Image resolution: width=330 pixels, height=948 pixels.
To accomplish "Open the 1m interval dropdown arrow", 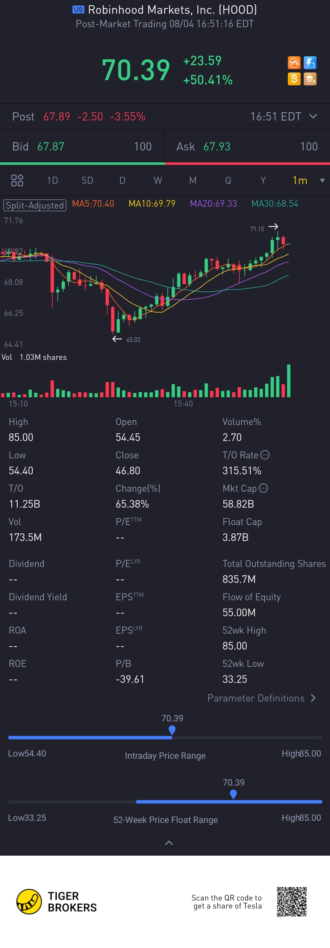I will pos(322,180).
